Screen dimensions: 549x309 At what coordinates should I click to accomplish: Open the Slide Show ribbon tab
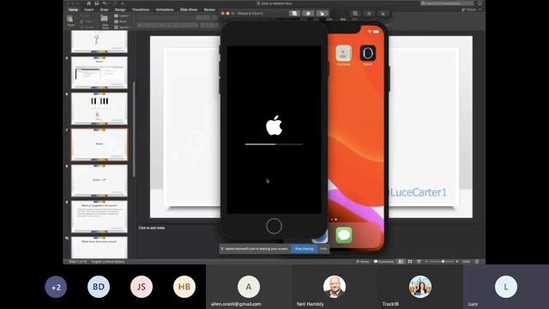click(189, 9)
